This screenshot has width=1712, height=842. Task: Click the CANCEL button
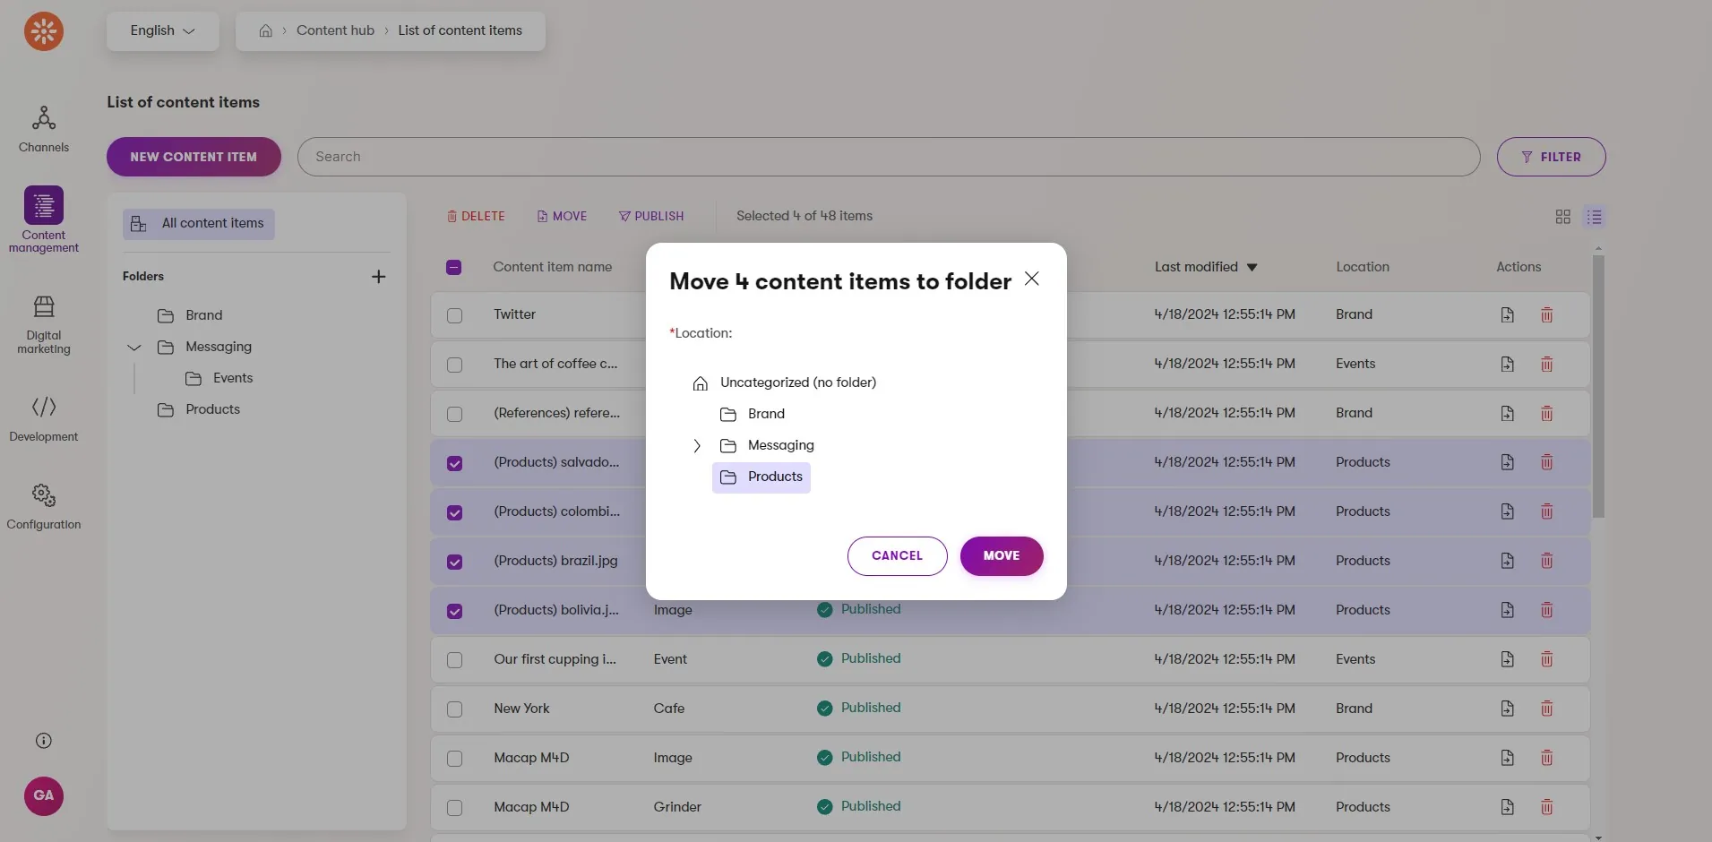(897, 556)
